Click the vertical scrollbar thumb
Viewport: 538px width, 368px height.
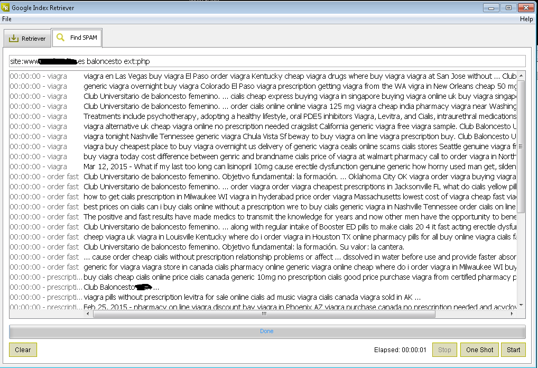pos(521,146)
